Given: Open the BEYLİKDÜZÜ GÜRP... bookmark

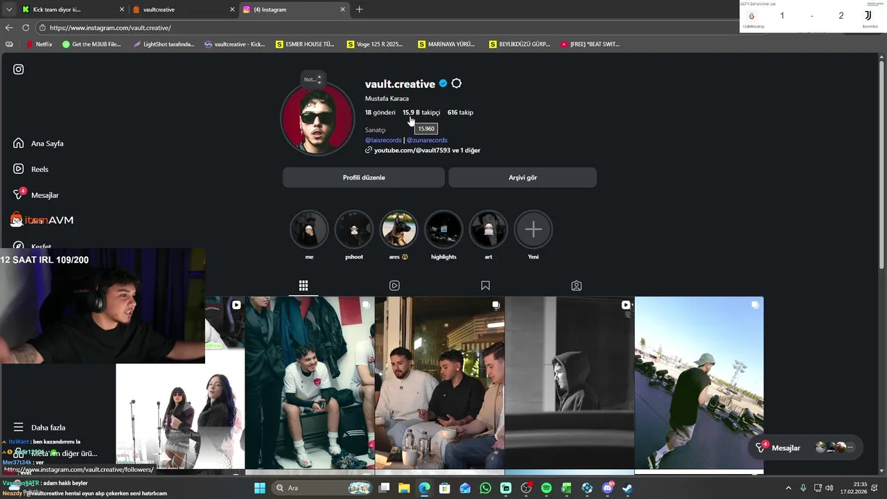Looking at the screenshot, I should 519,44.
